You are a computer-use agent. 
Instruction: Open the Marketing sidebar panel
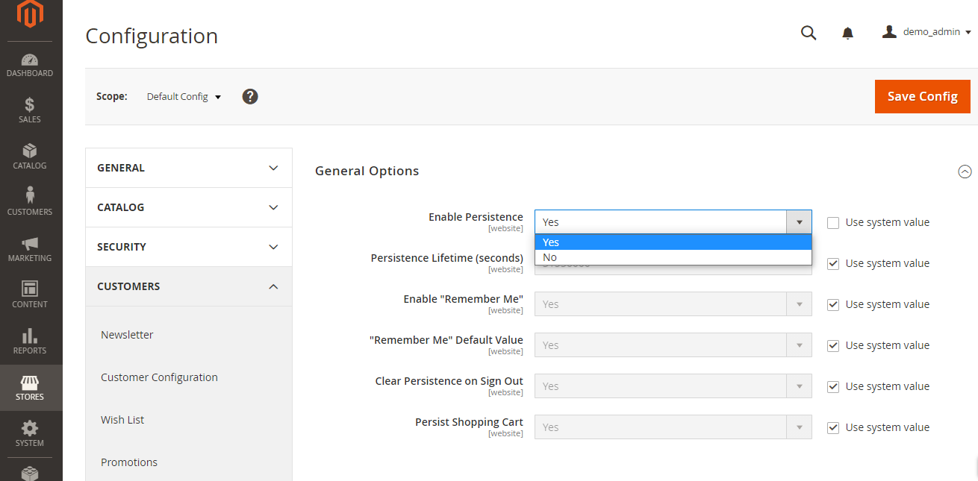(30, 247)
